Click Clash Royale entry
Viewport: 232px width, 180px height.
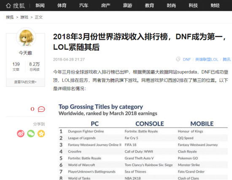pyautogui.click(x=187, y=151)
